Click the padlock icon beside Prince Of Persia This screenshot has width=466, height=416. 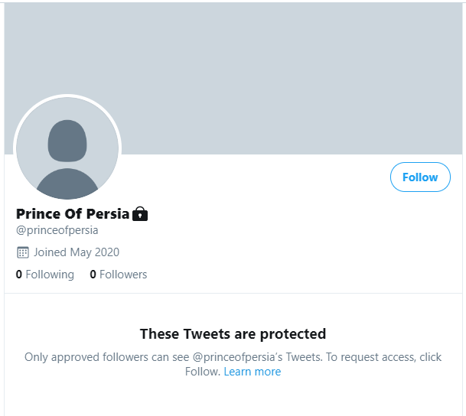point(140,214)
